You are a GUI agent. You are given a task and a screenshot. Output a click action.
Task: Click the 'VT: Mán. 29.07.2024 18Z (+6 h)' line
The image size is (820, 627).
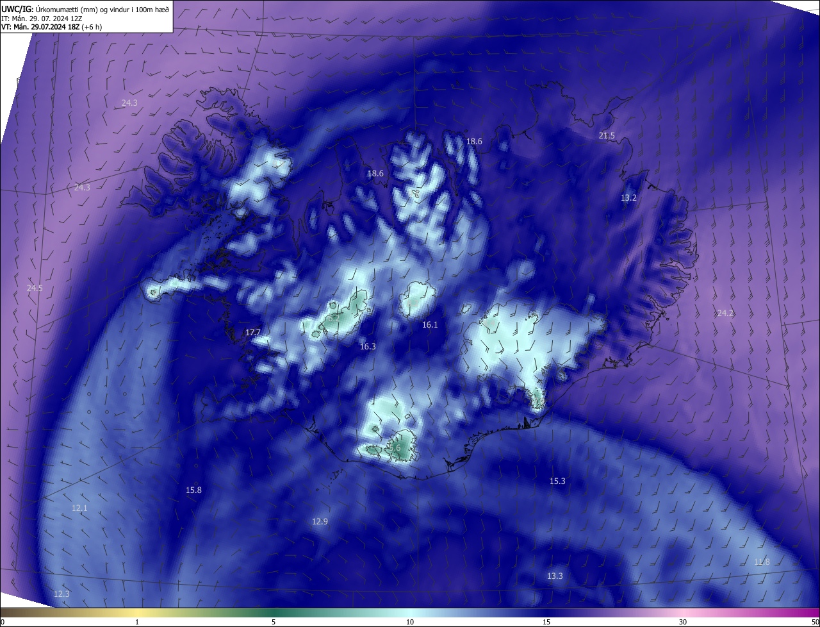click(51, 27)
